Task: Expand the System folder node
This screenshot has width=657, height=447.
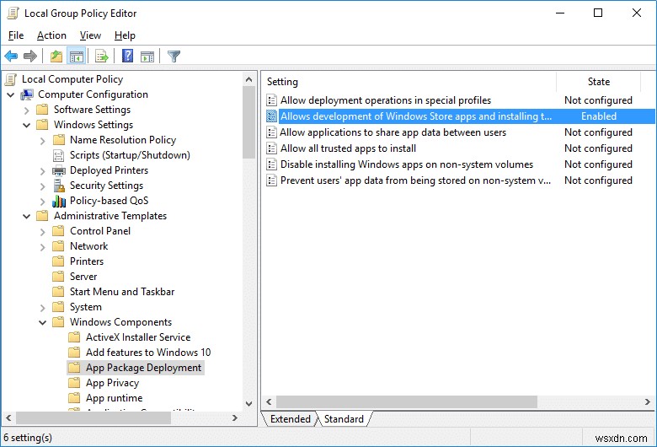Action: (42, 308)
